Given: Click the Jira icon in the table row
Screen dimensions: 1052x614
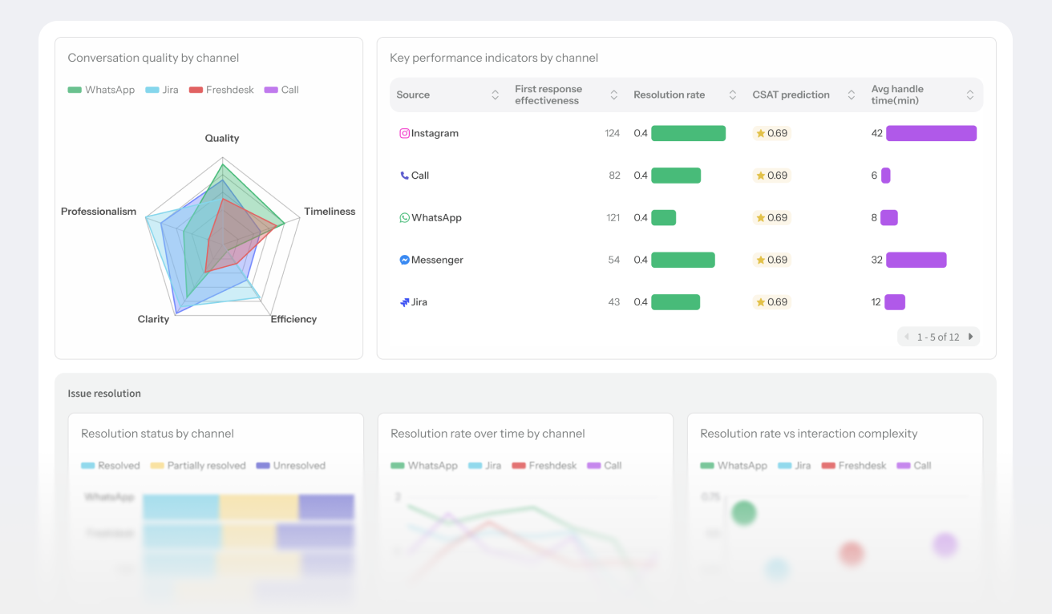Looking at the screenshot, I should (x=405, y=302).
